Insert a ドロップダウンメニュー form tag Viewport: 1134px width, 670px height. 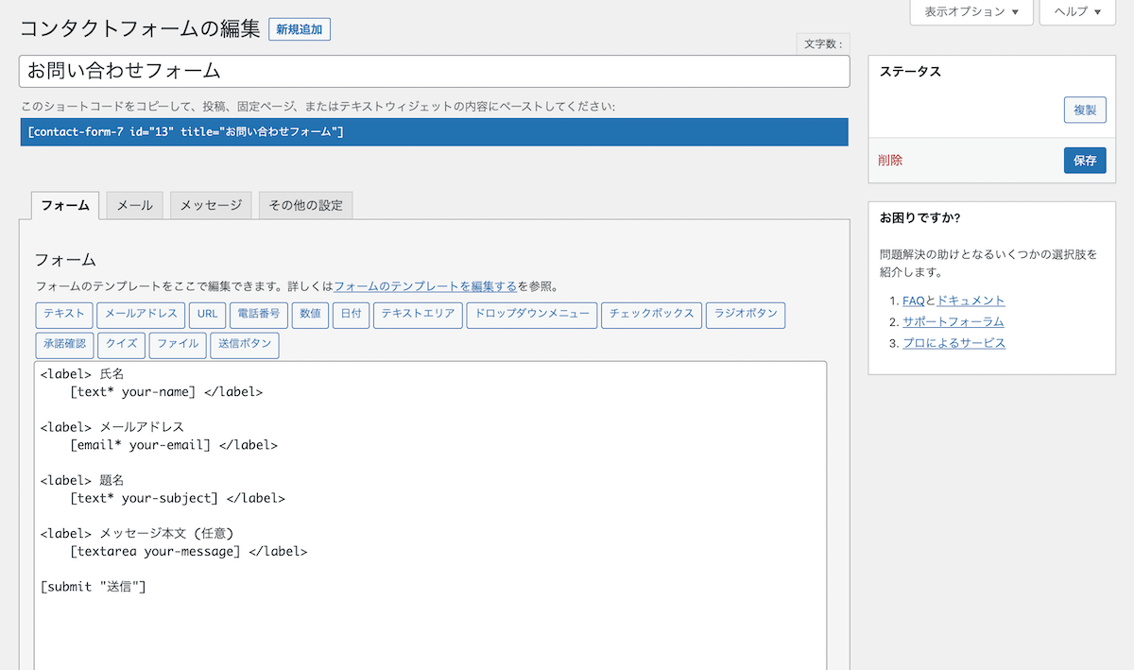tap(531, 316)
